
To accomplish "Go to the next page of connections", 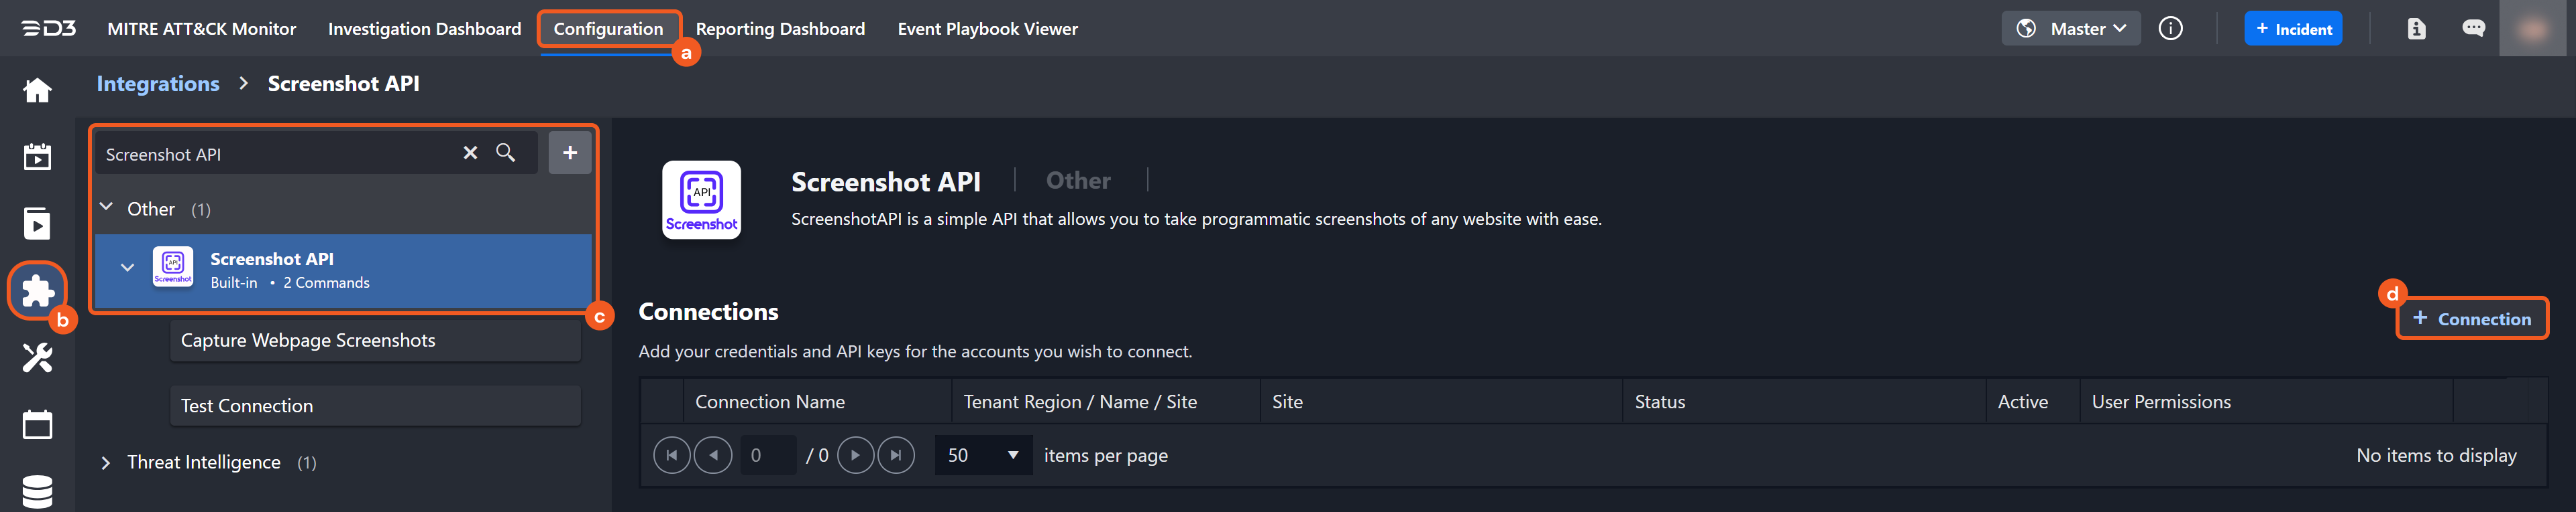I will point(855,455).
